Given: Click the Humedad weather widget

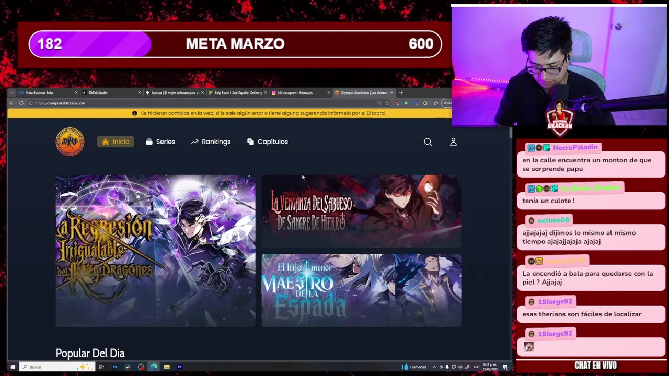Looking at the screenshot, I should (414, 367).
